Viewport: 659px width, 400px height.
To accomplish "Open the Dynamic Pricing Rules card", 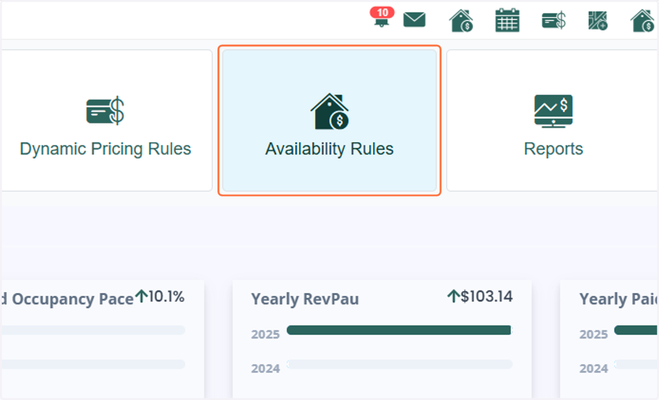I will (106, 121).
